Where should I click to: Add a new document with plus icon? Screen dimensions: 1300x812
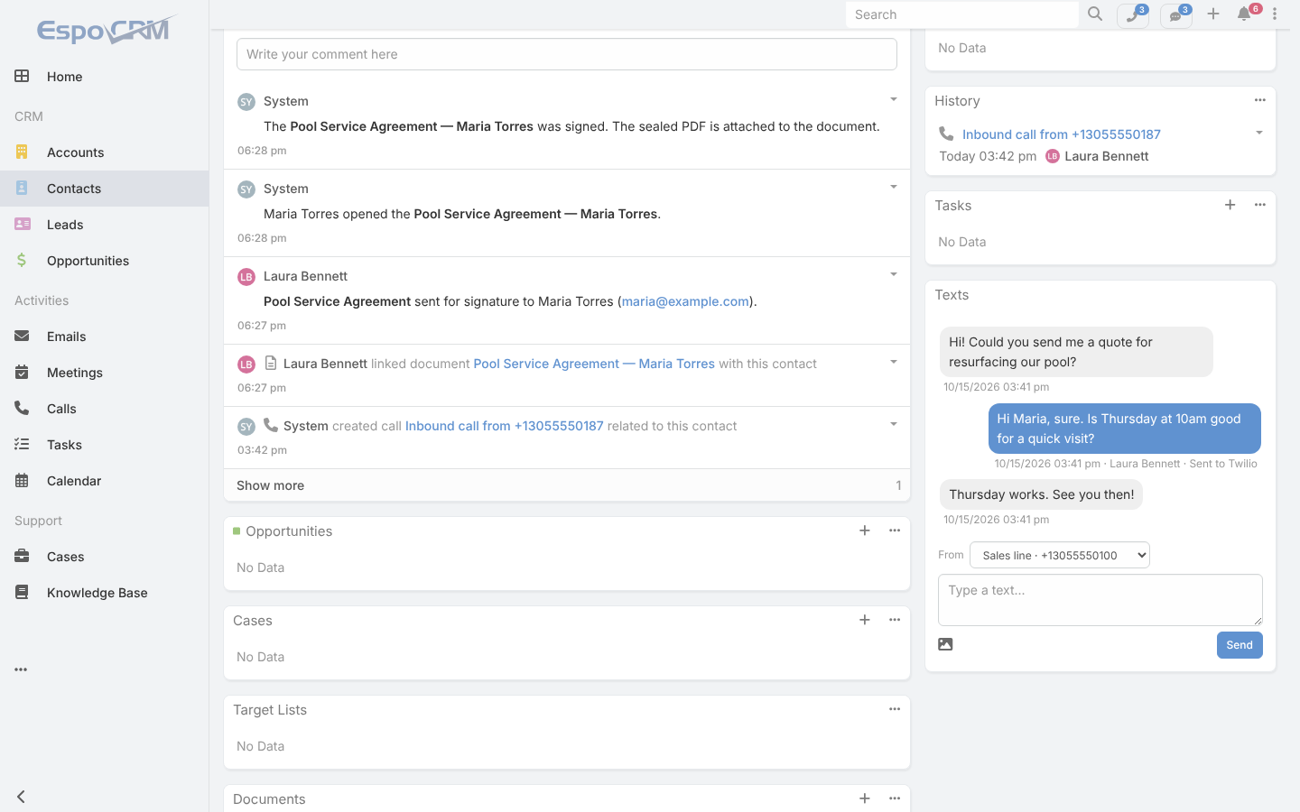865,798
